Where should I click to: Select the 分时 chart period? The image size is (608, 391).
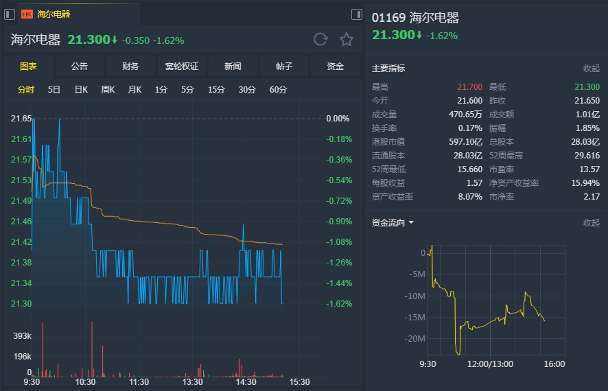tap(26, 89)
